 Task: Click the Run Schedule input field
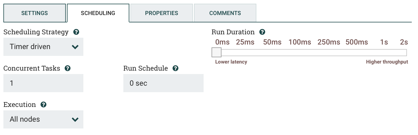tap(163, 83)
